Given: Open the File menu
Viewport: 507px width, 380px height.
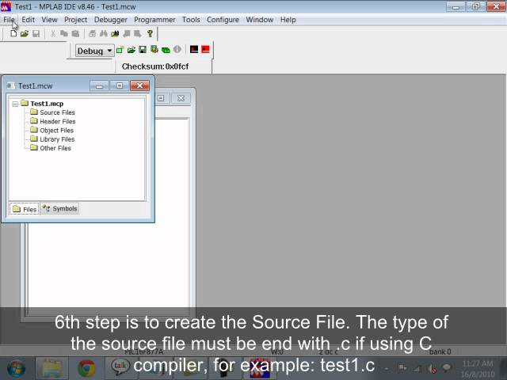Looking at the screenshot, I should [x=9, y=20].
